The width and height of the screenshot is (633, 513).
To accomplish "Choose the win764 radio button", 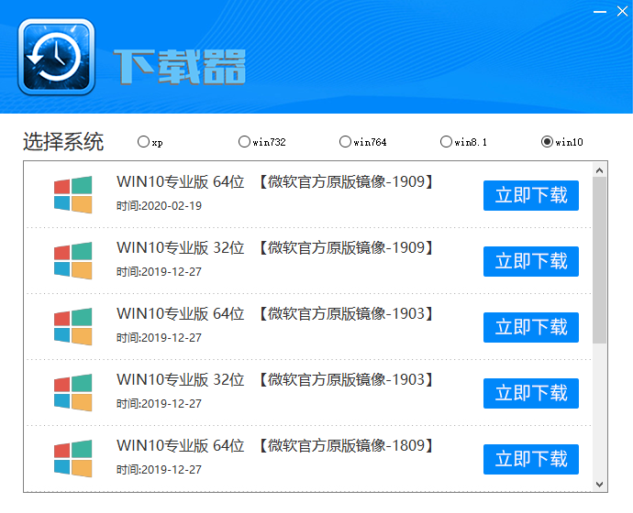I will click(x=345, y=142).
